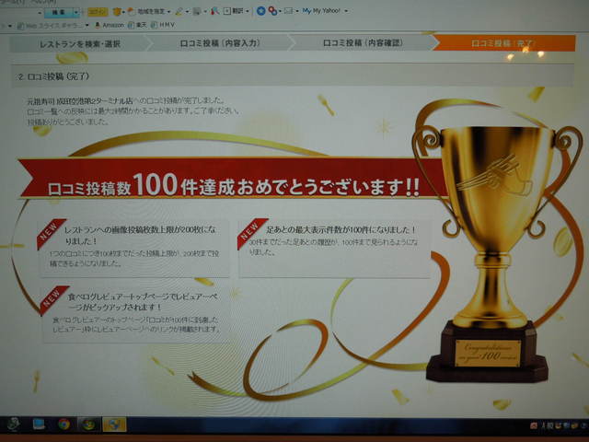Select the 口コミ投稿（内容確認） step tab

coord(364,42)
